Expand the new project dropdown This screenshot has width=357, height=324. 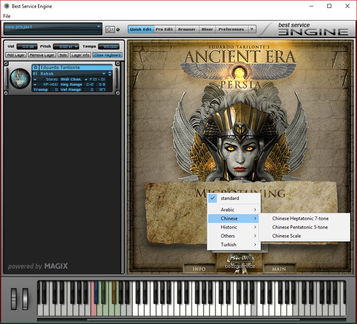pos(99,27)
